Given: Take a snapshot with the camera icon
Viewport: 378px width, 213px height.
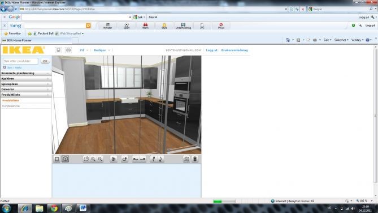Looking at the screenshot, I should coord(186,159).
